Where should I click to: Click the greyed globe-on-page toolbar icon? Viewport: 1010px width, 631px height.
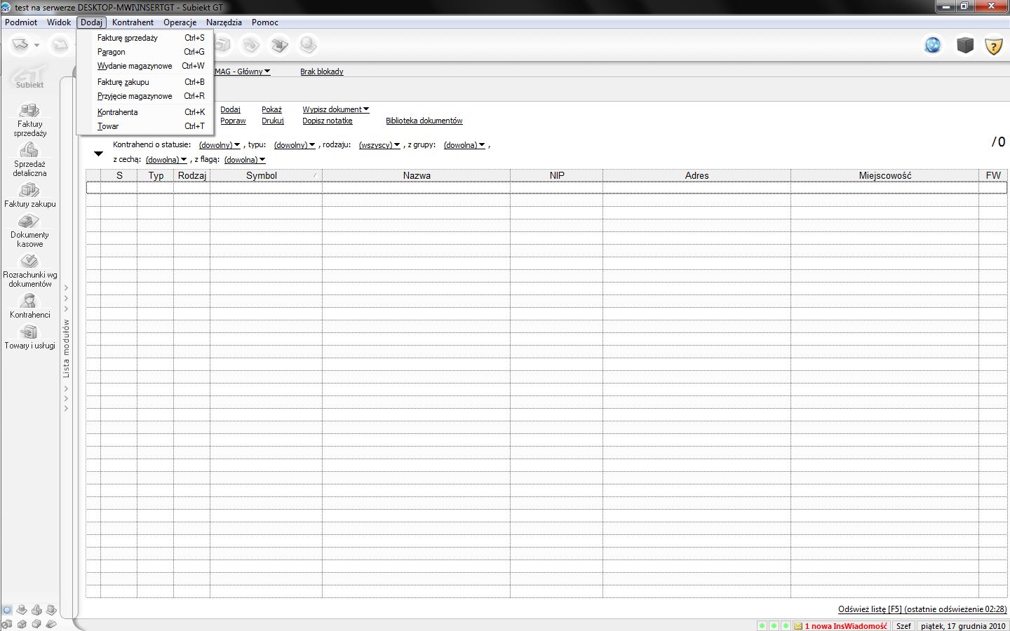(307, 45)
